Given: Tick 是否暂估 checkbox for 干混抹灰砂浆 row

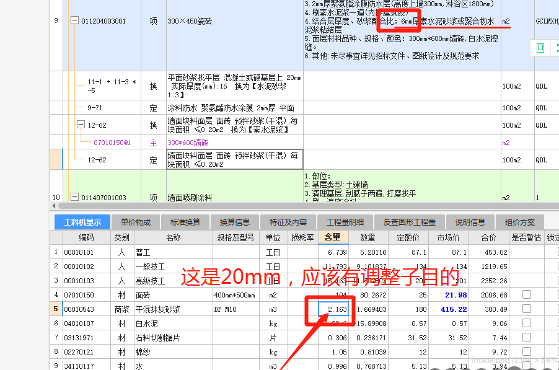Looking at the screenshot, I should point(527,309).
